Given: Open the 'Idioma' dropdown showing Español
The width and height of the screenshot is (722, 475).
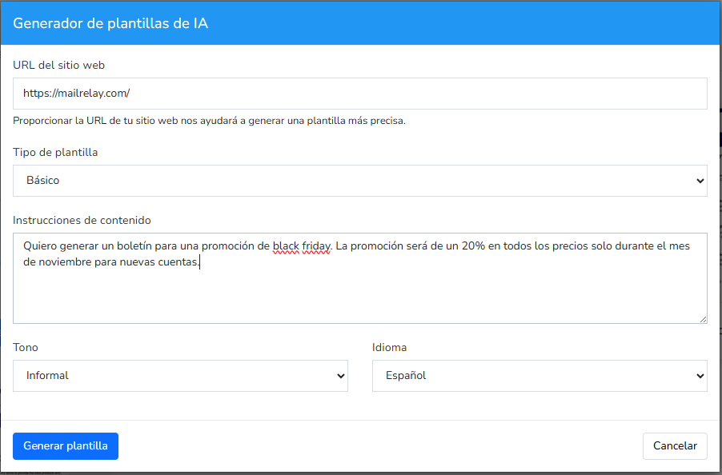Looking at the screenshot, I should pyautogui.click(x=539, y=376).
